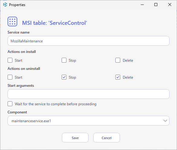This screenshot has height=150, width=177.
Task: Close the Properties window
Action: point(170,5)
